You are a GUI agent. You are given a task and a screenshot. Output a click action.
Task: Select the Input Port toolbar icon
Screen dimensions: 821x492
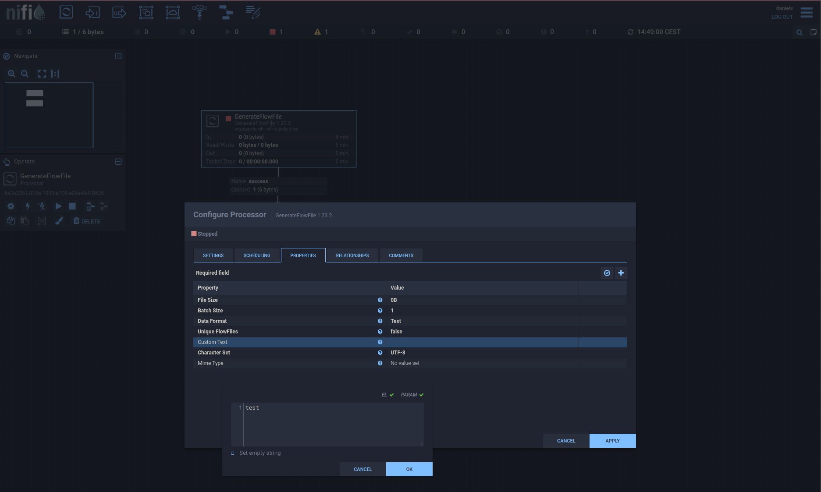(92, 12)
